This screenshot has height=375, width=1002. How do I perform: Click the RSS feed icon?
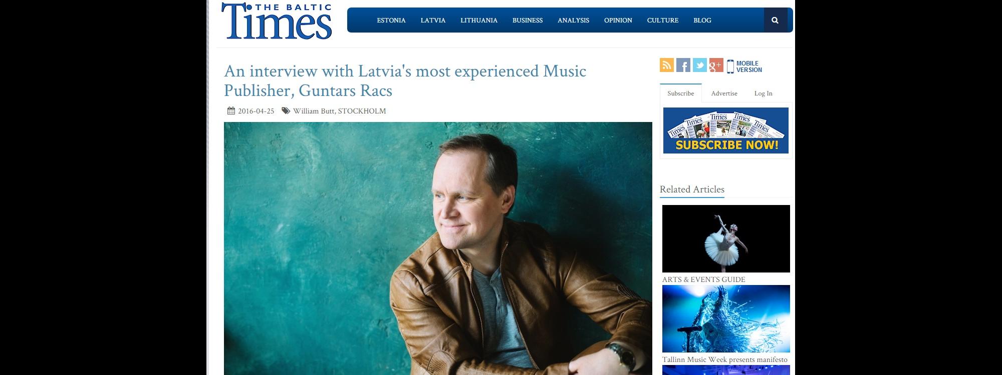[x=667, y=65]
